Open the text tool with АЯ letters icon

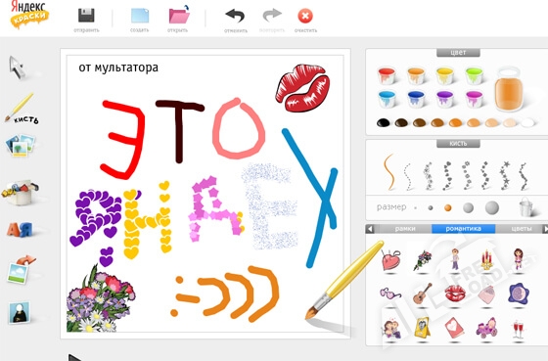coord(20,230)
